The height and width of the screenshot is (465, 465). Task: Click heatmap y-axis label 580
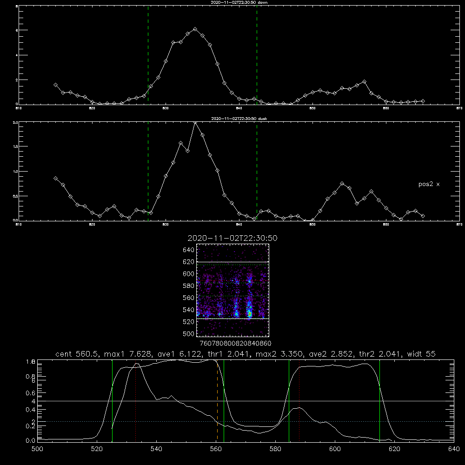188,286
